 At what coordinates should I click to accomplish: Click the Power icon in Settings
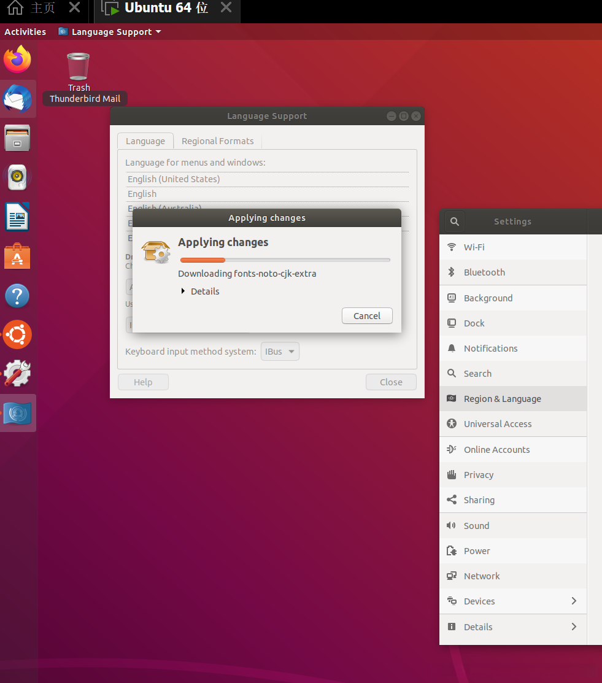point(452,550)
